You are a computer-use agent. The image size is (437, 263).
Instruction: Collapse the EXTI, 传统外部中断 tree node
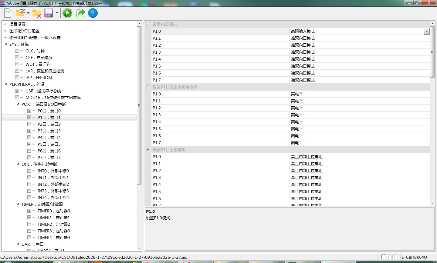(18, 164)
